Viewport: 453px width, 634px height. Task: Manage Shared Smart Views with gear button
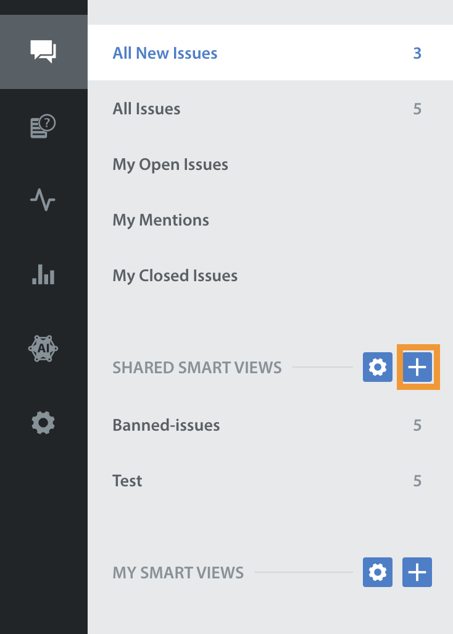tap(378, 367)
